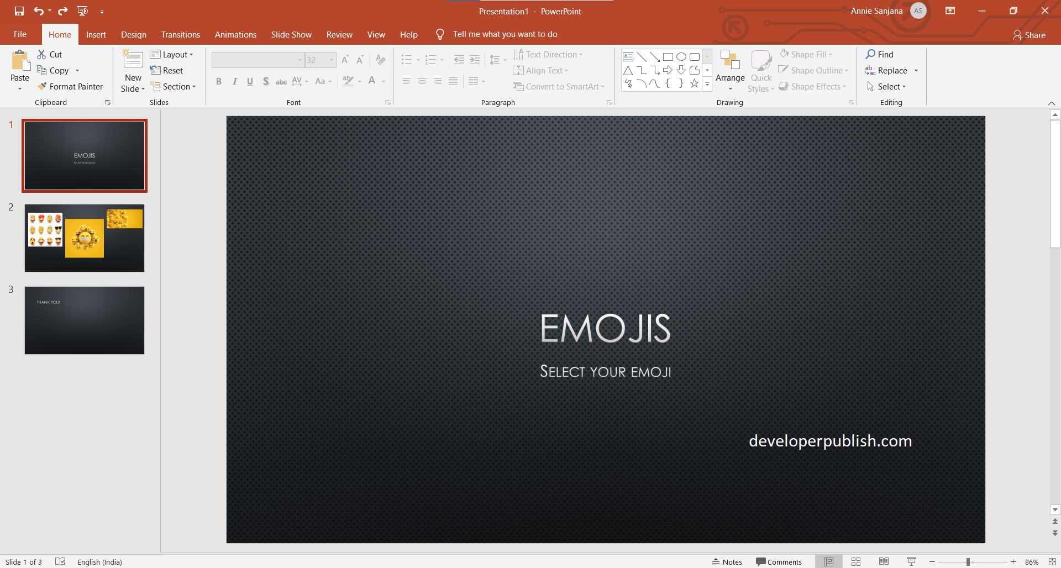The width and height of the screenshot is (1061, 568).
Task: Toggle Italic formatting
Action: 234,81
